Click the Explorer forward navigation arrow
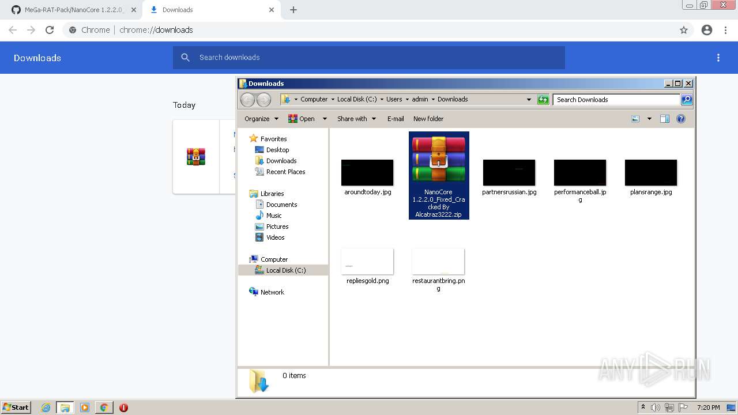This screenshot has width=738, height=415. coord(263,100)
